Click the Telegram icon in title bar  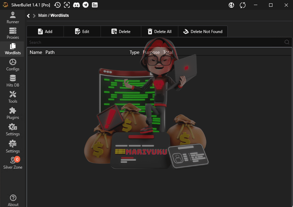point(86,5)
